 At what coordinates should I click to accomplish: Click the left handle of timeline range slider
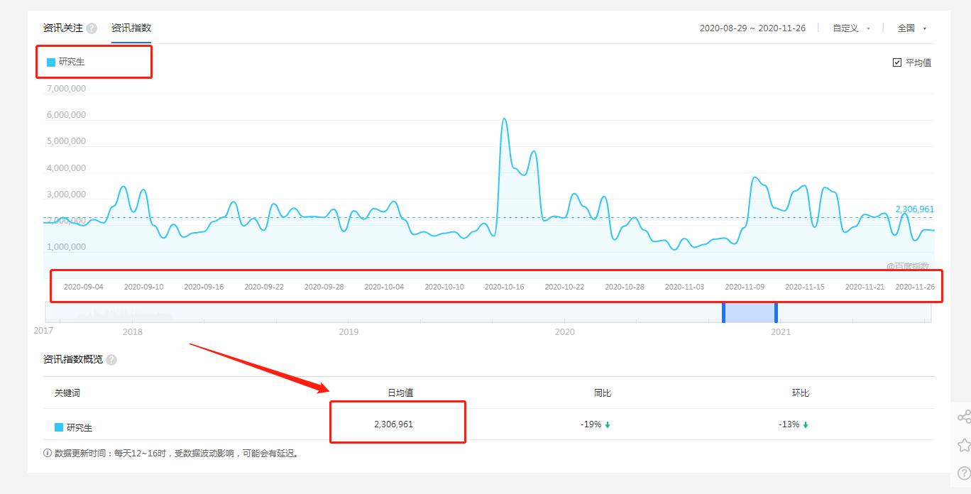coord(724,312)
